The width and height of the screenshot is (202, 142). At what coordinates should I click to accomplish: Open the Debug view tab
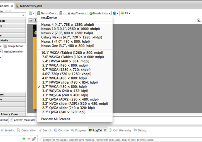point(140,130)
